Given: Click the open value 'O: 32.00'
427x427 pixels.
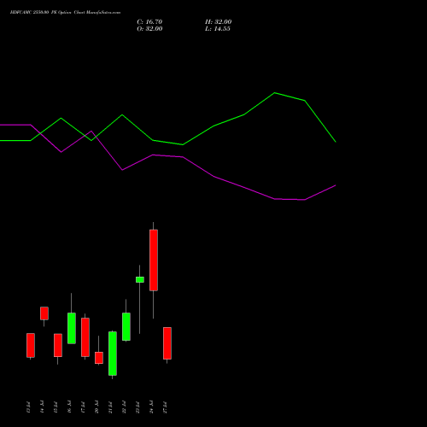Looking at the screenshot, I should 149,29.
